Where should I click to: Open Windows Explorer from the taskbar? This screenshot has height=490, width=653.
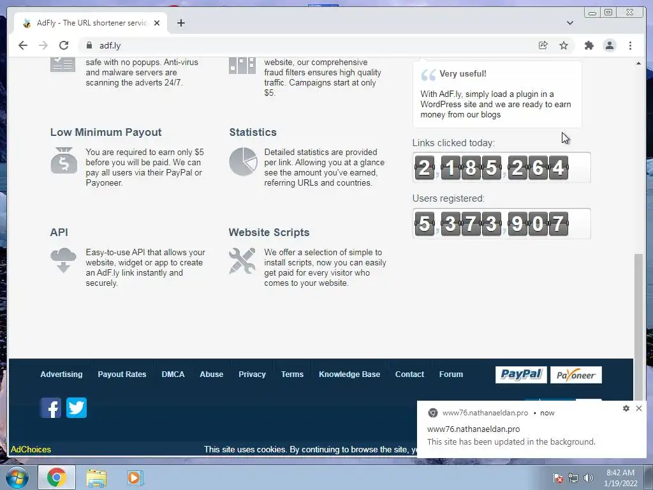[x=96, y=478]
